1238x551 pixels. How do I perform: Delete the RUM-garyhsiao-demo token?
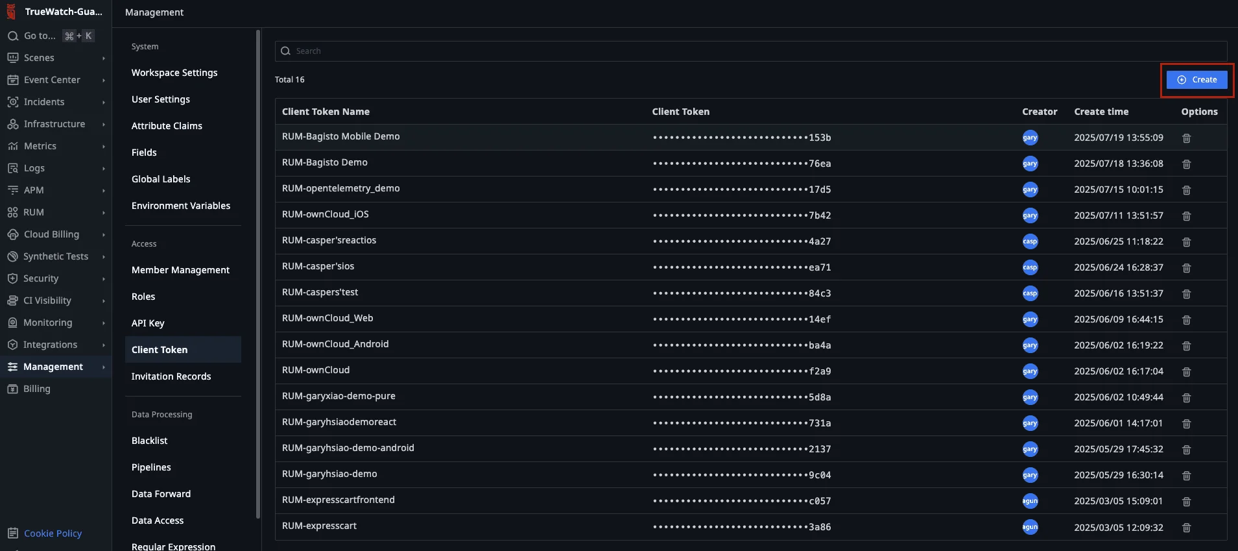(1186, 476)
